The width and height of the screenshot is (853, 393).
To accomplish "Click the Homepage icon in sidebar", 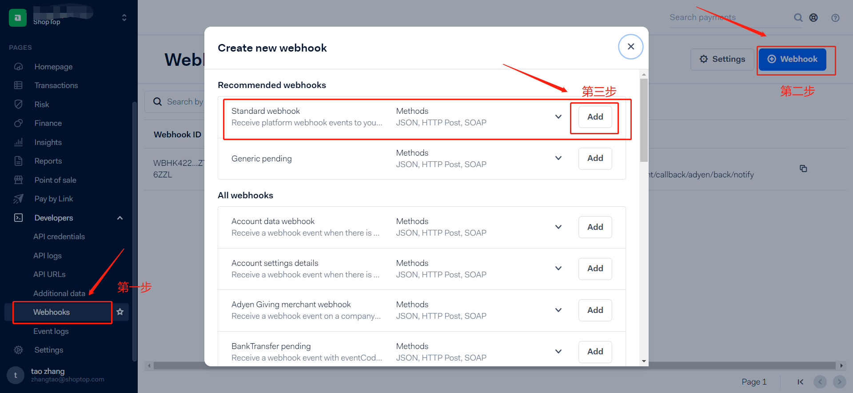I will pos(18,67).
